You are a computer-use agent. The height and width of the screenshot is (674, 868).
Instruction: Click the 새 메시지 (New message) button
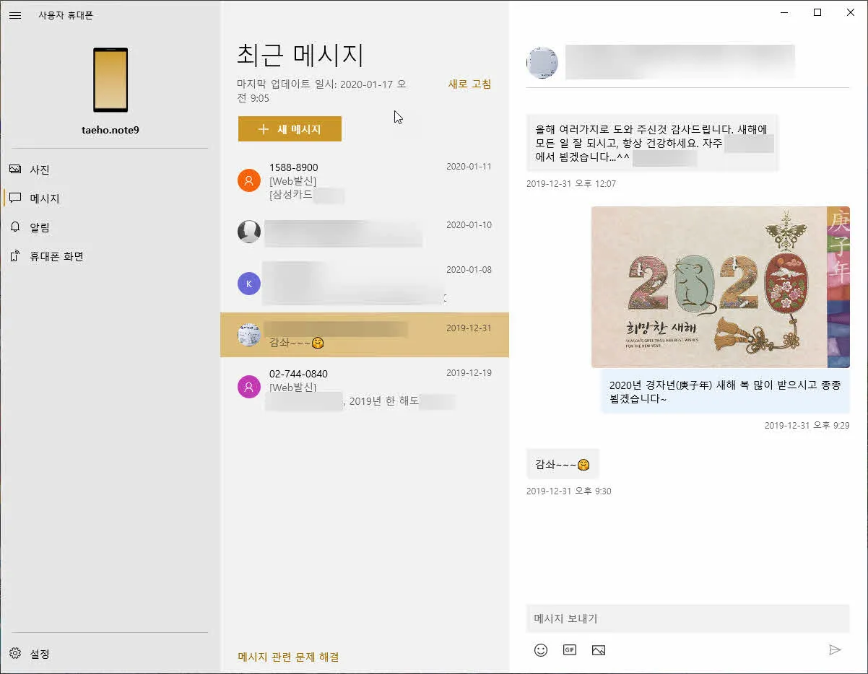[289, 128]
